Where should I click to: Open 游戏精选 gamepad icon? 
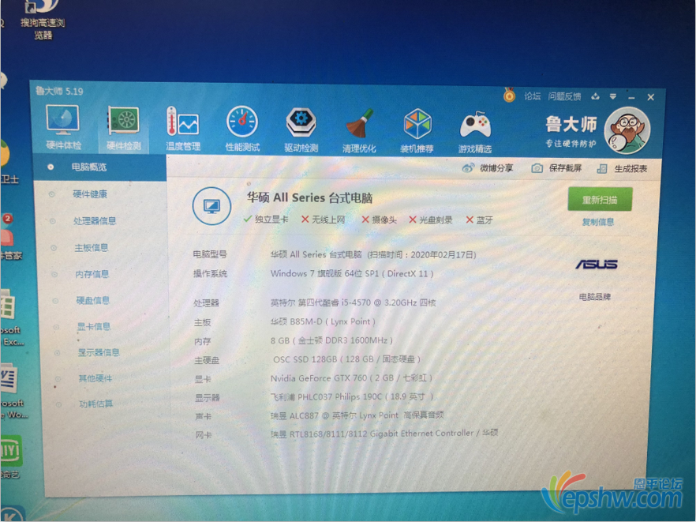(475, 132)
